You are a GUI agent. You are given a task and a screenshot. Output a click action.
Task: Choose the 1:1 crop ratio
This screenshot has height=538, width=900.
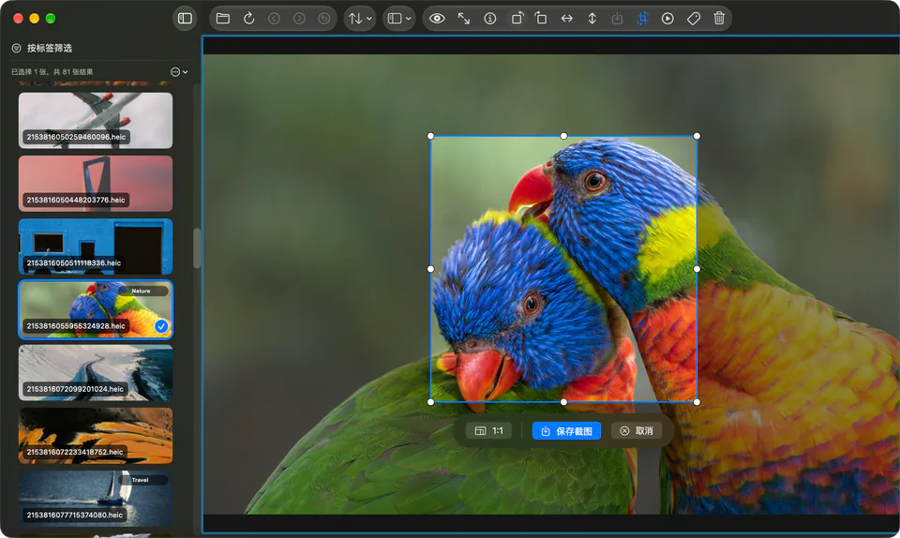point(489,431)
